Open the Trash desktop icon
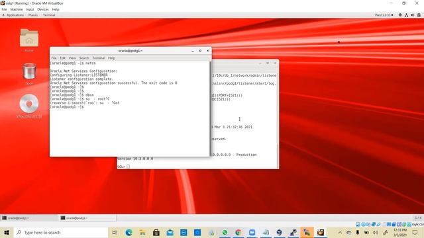 (29, 71)
